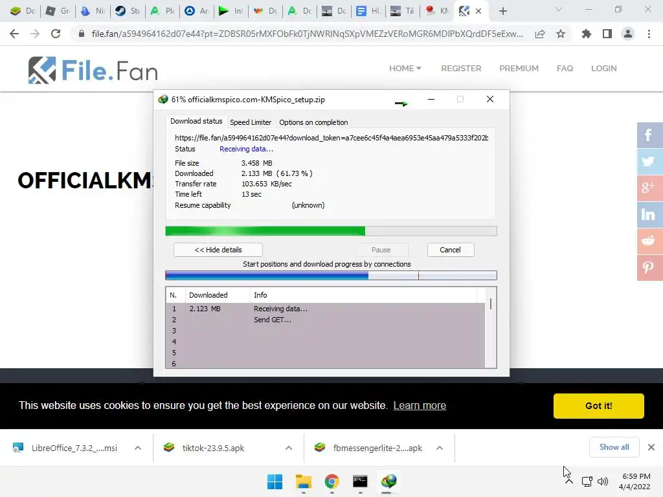Open File Explorer from taskbar

[x=304, y=481]
